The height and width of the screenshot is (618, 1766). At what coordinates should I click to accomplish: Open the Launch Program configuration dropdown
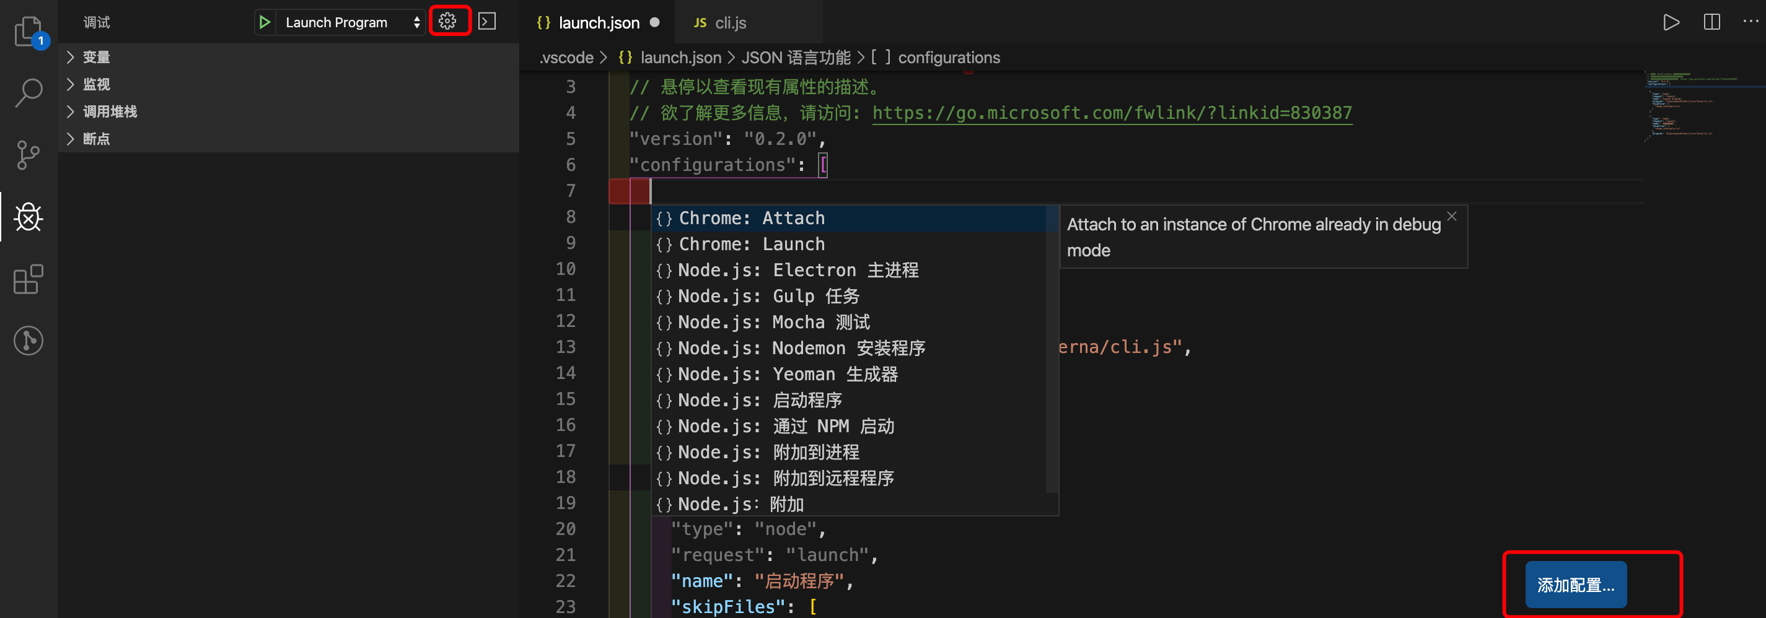point(349,22)
